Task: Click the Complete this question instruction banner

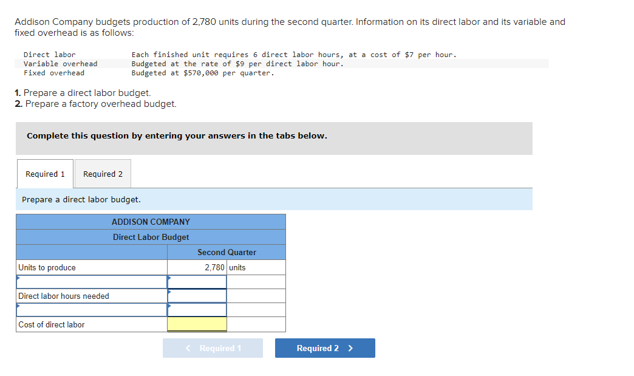Action: pyautogui.click(x=274, y=138)
